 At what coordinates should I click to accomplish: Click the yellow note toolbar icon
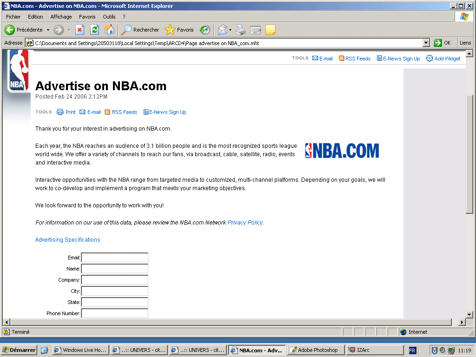[271, 30]
